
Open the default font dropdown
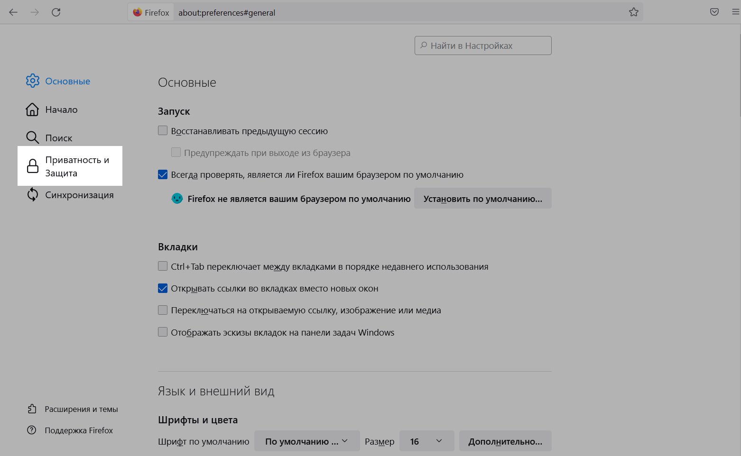pos(306,441)
